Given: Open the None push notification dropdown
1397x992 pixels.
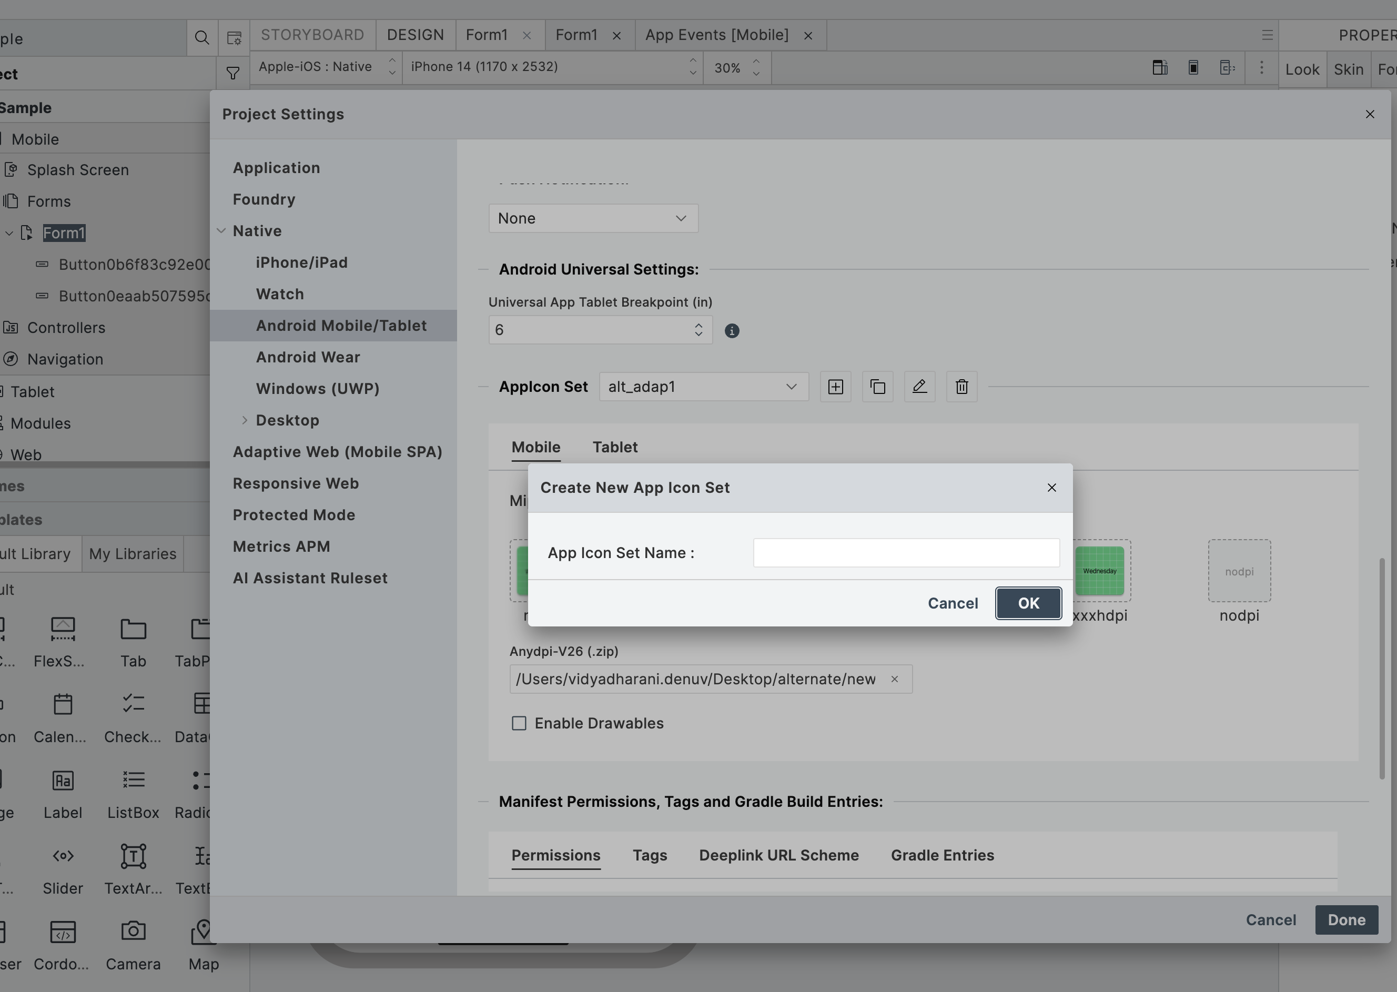Looking at the screenshot, I should click(x=593, y=218).
